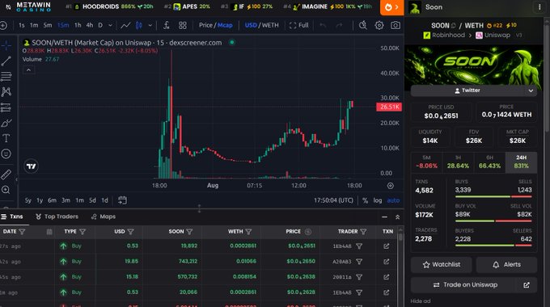Switch to the Top Traders tab
Viewport: 550px width, 307px height.
(x=57, y=217)
